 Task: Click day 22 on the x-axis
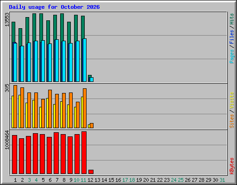pos(160,180)
